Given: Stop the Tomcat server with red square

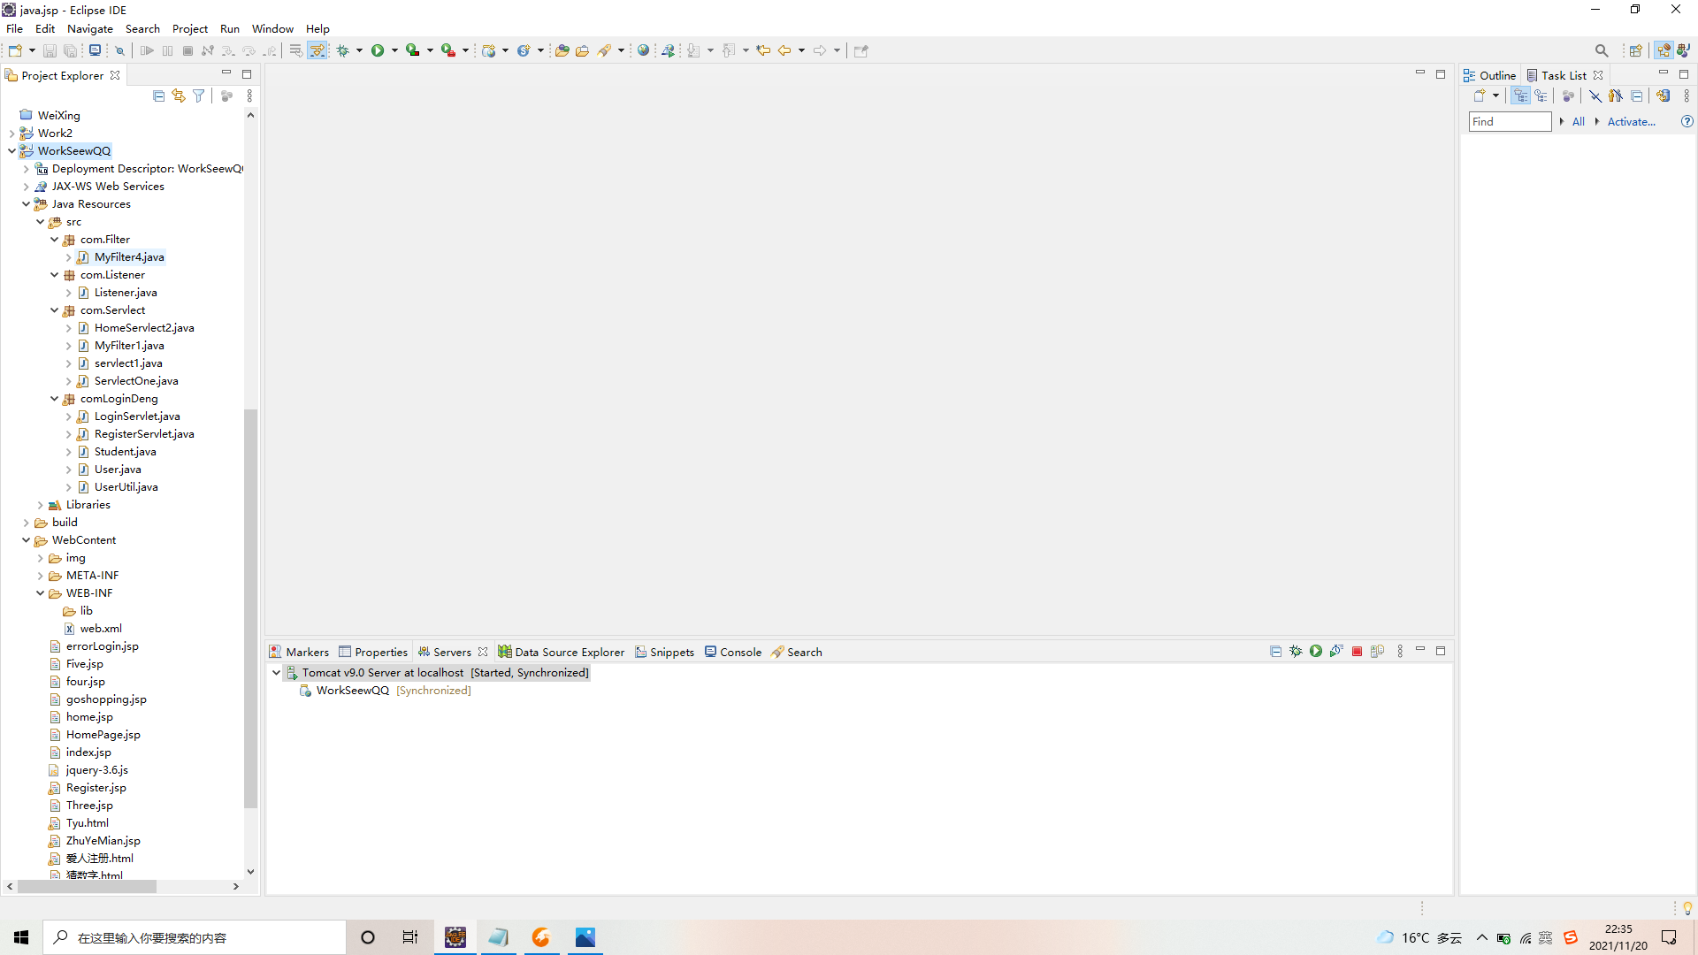Looking at the screenshot, I should click(1357, 652).
